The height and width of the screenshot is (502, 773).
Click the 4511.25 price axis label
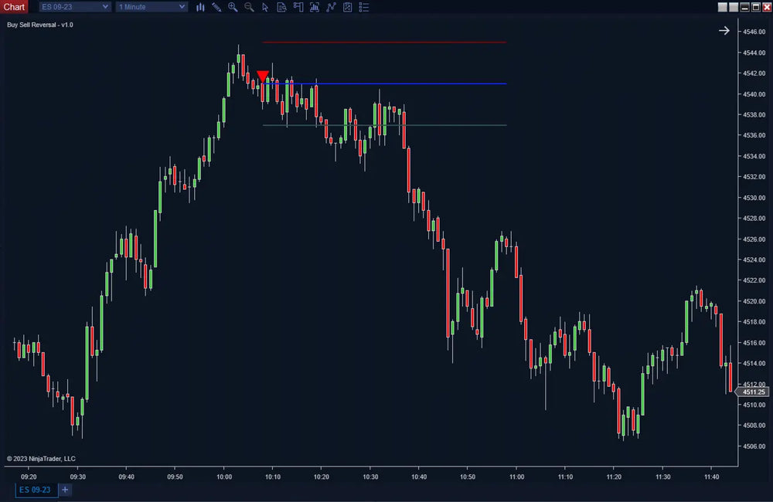(x=753, y=392)
